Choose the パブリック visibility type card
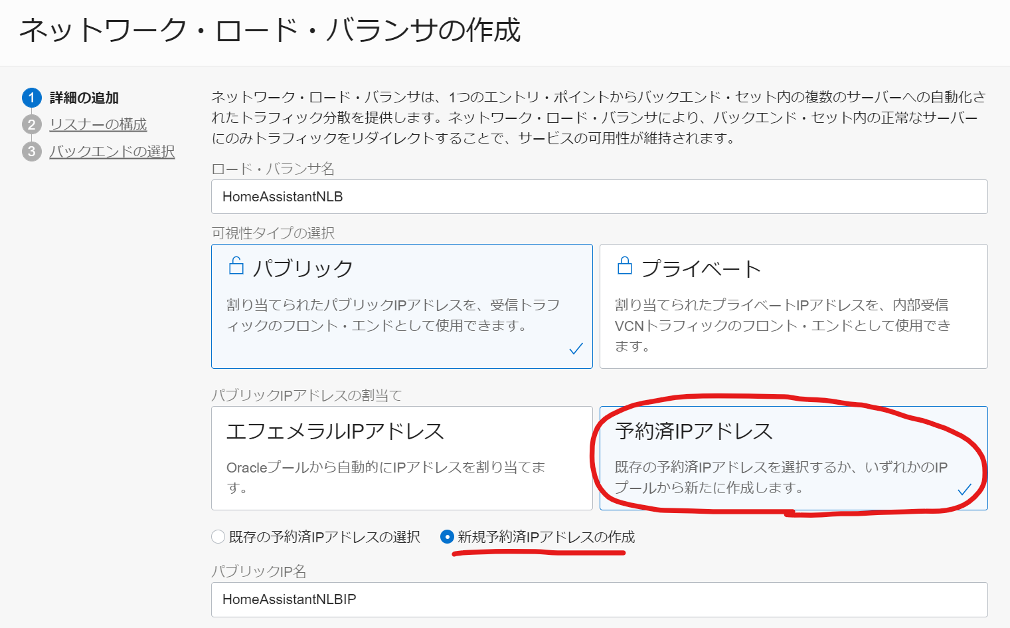 pyautogui.click(x=402, y=306)
